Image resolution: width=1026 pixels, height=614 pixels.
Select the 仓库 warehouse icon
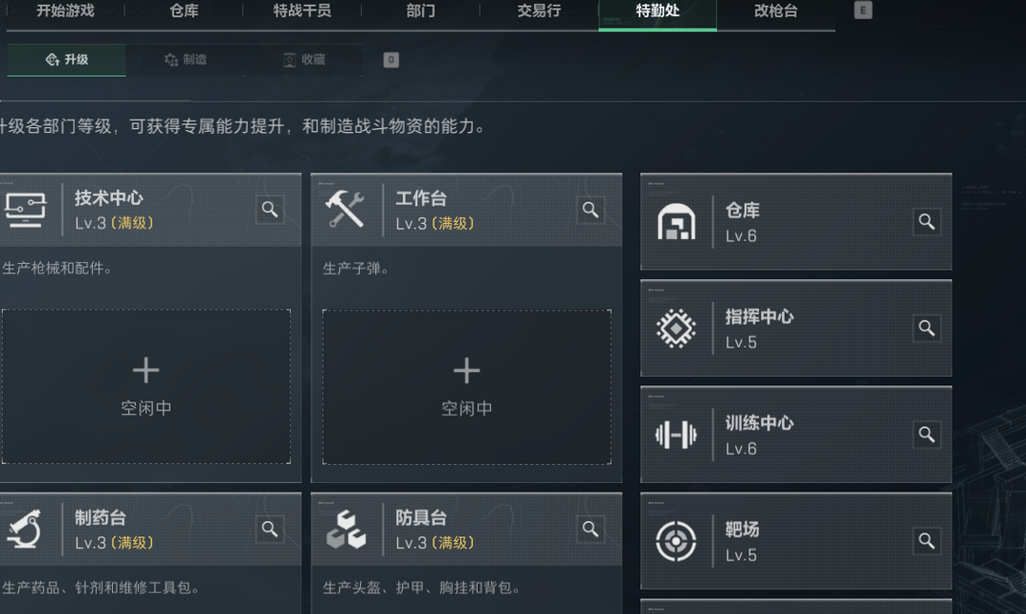pos(678,222)
